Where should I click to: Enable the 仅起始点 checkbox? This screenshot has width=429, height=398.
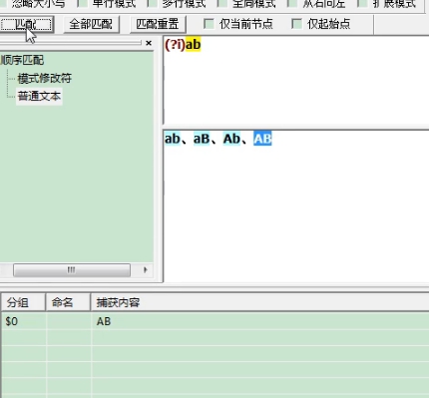296,24
